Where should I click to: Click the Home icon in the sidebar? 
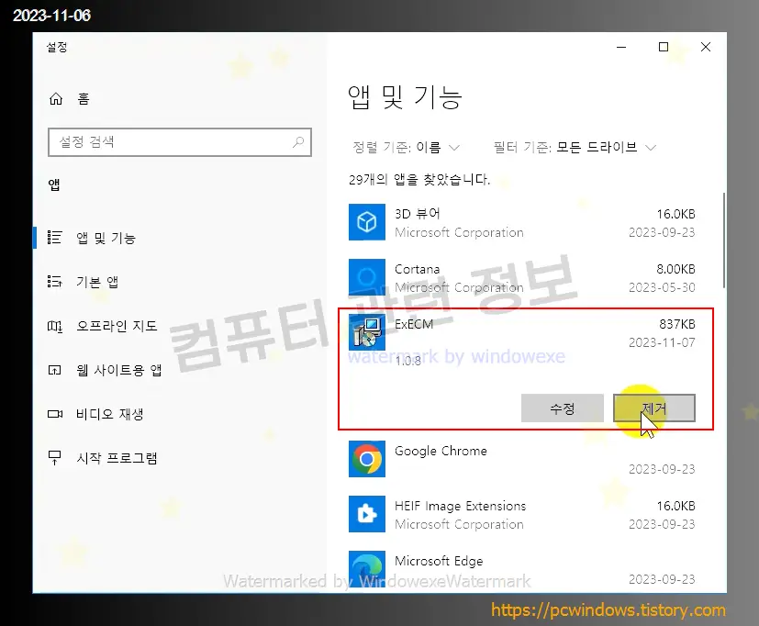(56, 99)
